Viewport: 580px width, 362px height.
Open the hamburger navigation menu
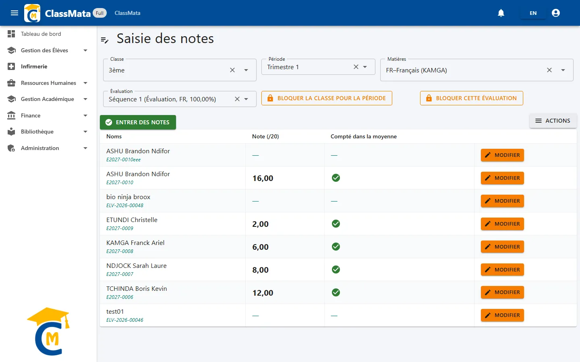click(x=14, y=13)
